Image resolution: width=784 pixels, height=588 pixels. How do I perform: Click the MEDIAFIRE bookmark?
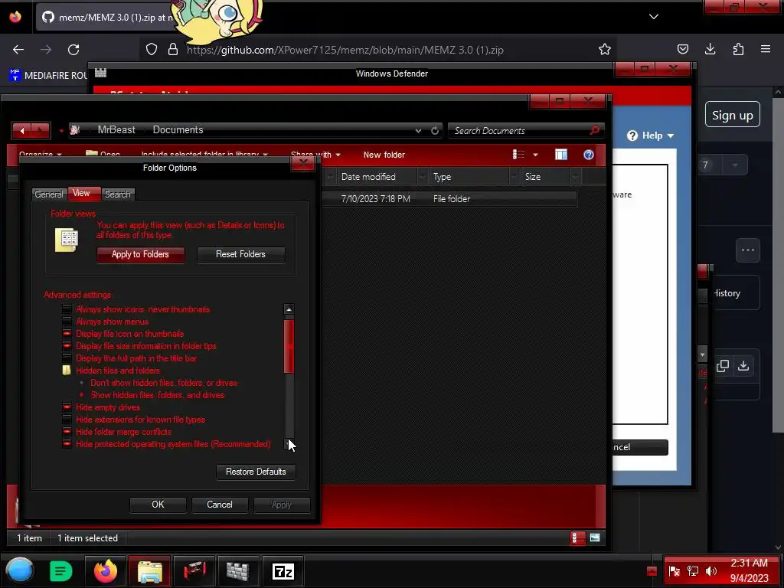(48, 76)
